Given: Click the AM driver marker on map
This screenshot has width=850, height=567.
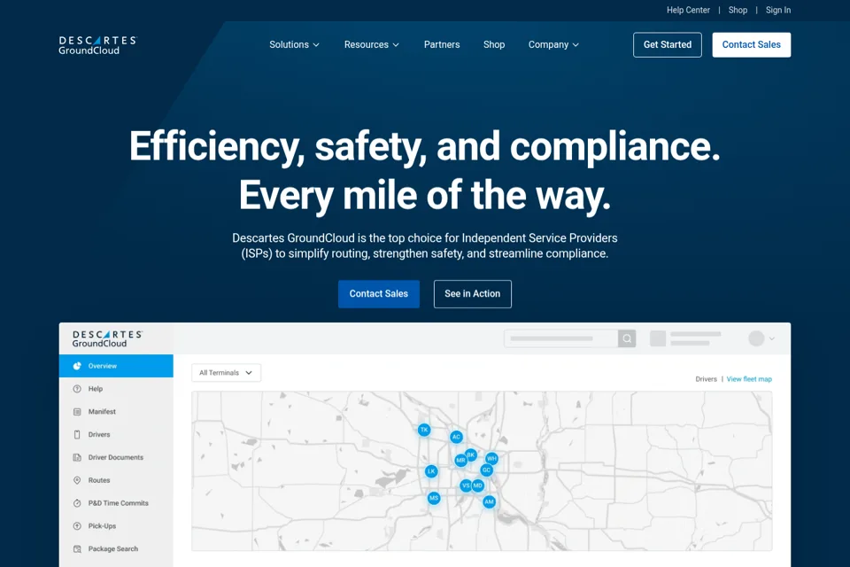Looking at the screenshot, I should point(489,502).
